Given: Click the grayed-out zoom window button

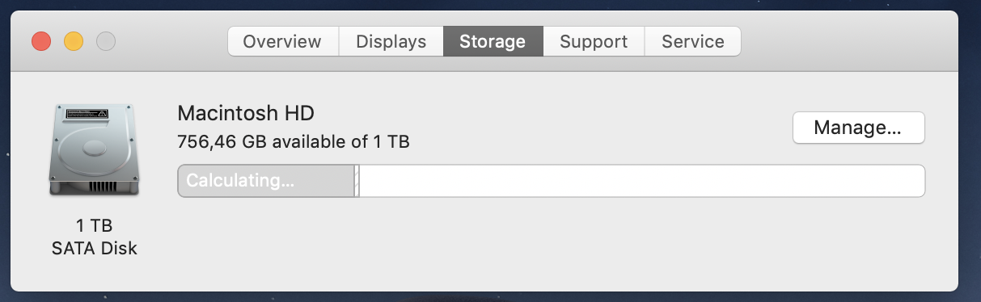Looking at the screenshot, I should [106, 41].
